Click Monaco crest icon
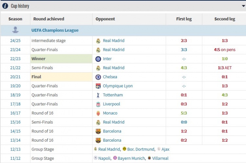This screenshot has height=163, width=246. click(98, 113)
